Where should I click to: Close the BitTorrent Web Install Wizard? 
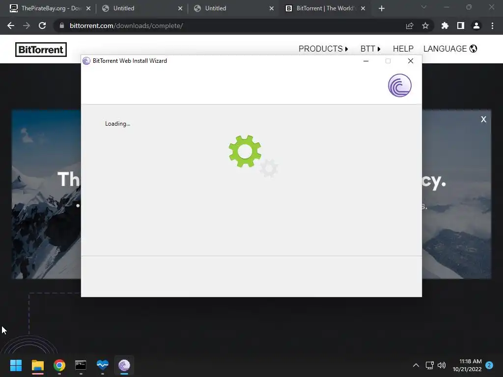[410, 61]
